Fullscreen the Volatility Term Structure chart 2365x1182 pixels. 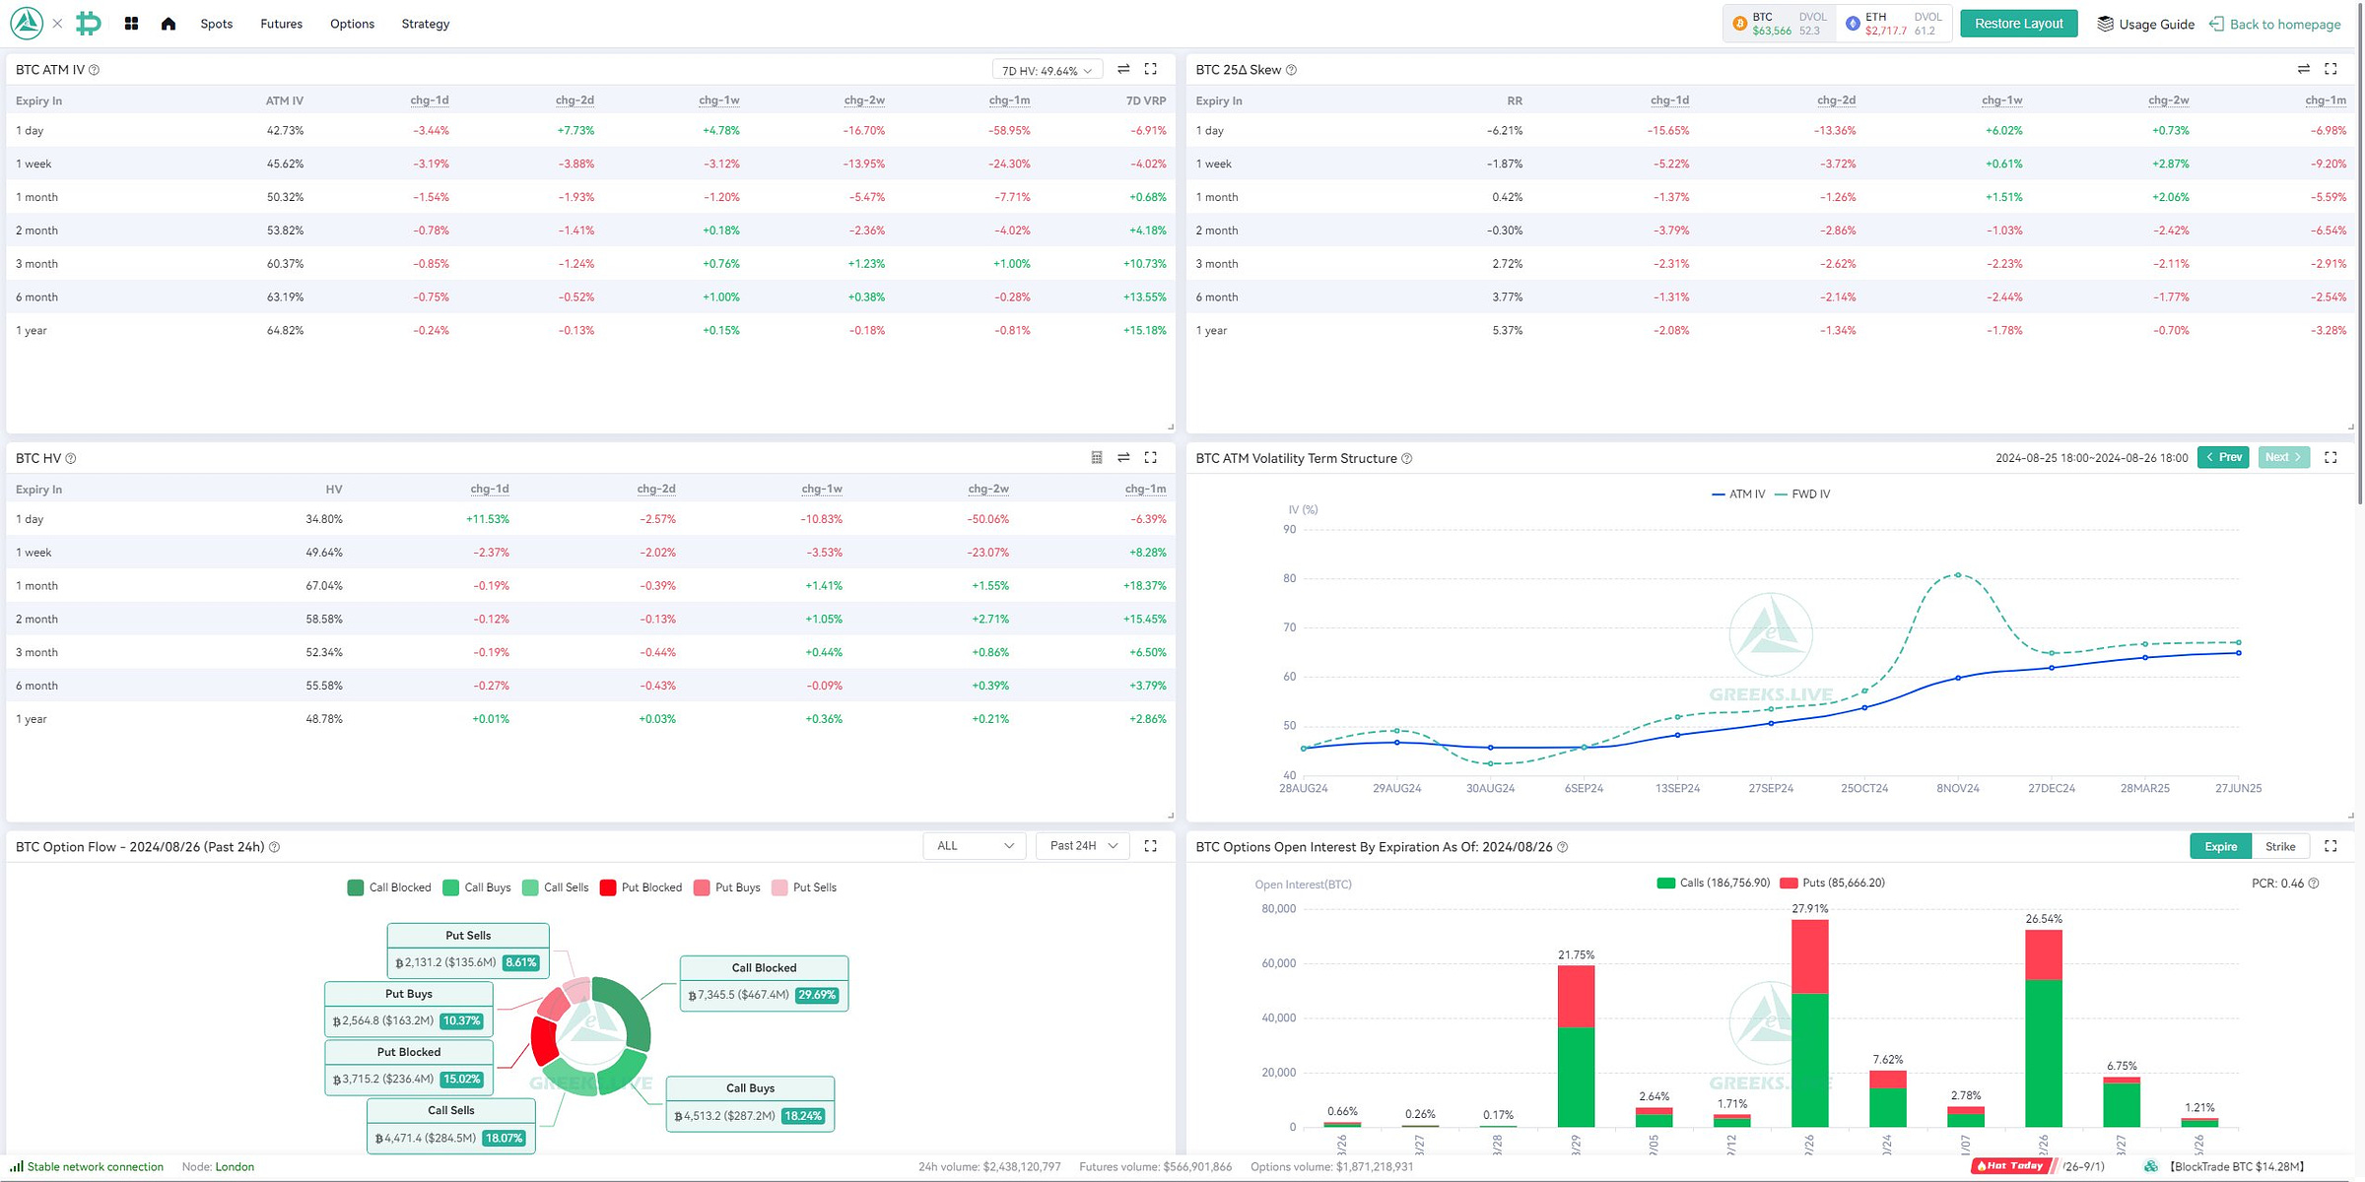tap(2331, 457)
